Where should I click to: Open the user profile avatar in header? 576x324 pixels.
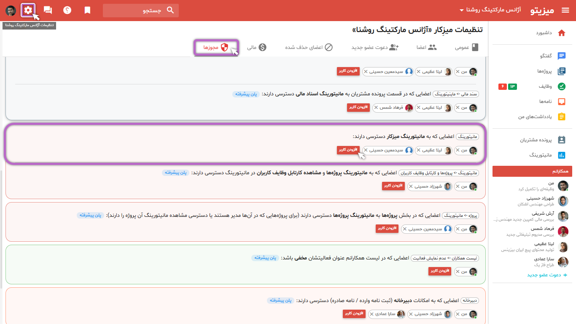11,11
